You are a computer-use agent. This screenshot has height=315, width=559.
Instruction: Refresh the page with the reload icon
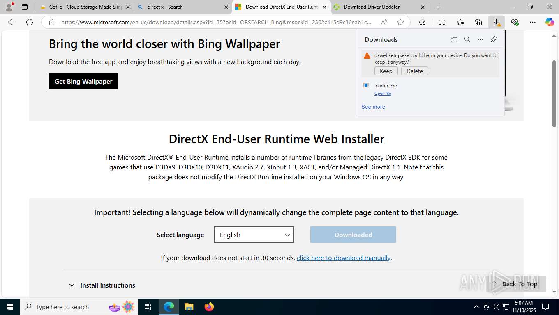point(30,22)
